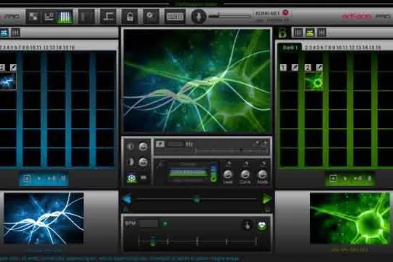The width and height of the screenshot is (393, 262).
Task: Turn the upper master knob left of the effects panel
Action: tap(143, 146)
